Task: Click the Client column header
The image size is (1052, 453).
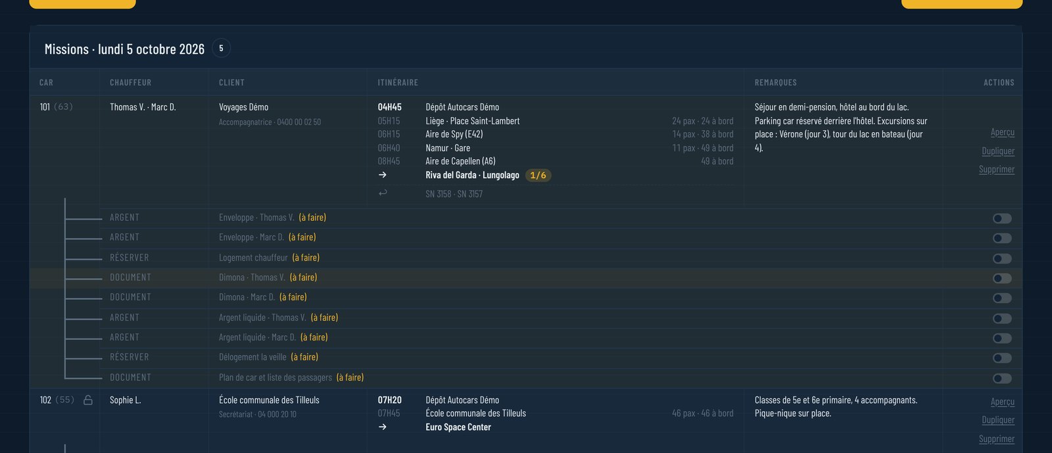Action: (x=231, y=82)
